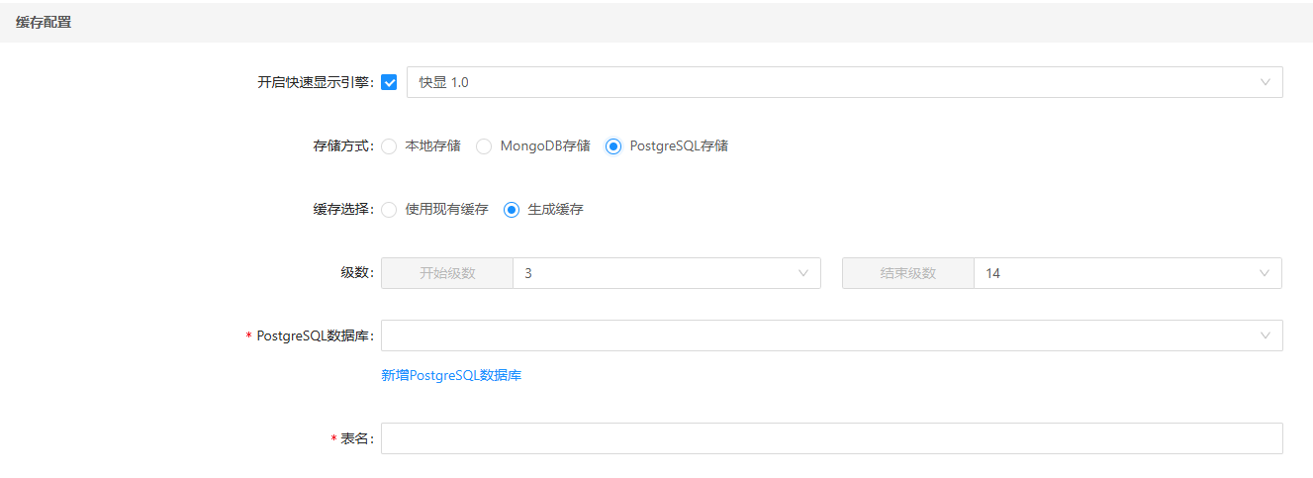The width and height of the screenshot is (1313, 478).
Task: Click the 存储方式 field label
Action: pyautogui.click(x=343, y=145)
